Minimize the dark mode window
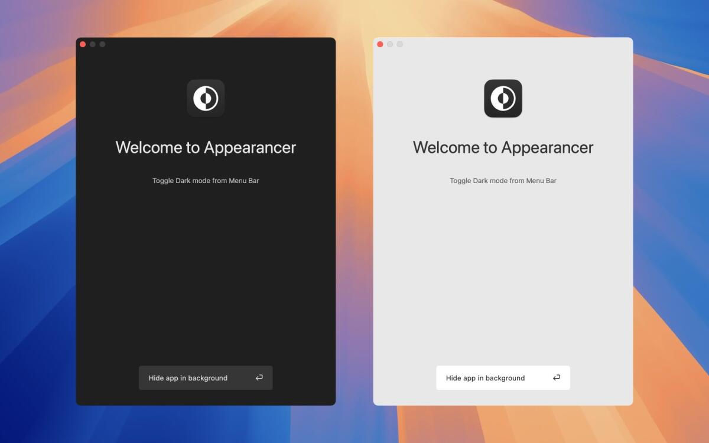Screen dimensions: 709x443 [x=92, y=44]
